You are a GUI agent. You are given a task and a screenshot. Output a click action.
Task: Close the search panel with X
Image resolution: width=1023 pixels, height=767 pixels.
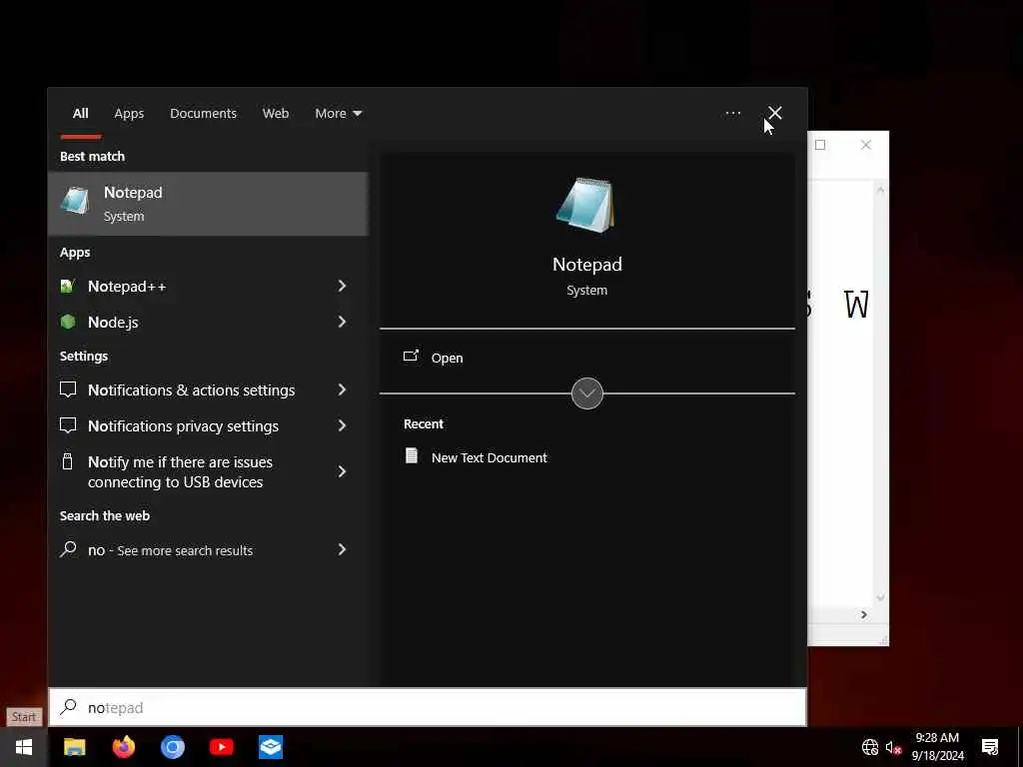click(x=774, y=113)
